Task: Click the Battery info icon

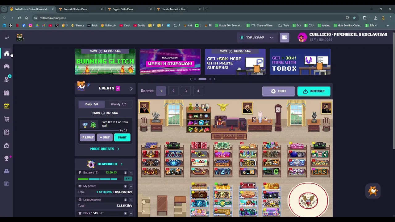Action: (x=125, y=173)
